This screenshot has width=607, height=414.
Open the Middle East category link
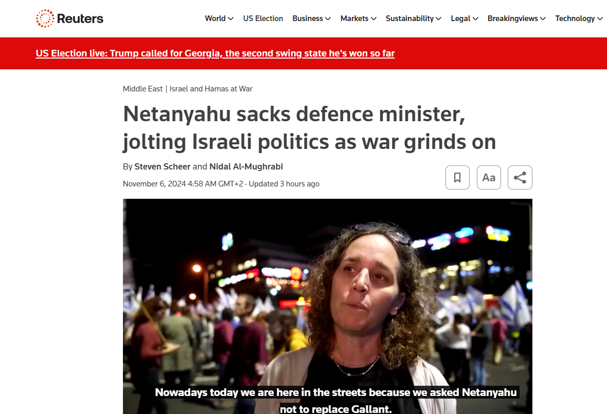coord(142,89)
